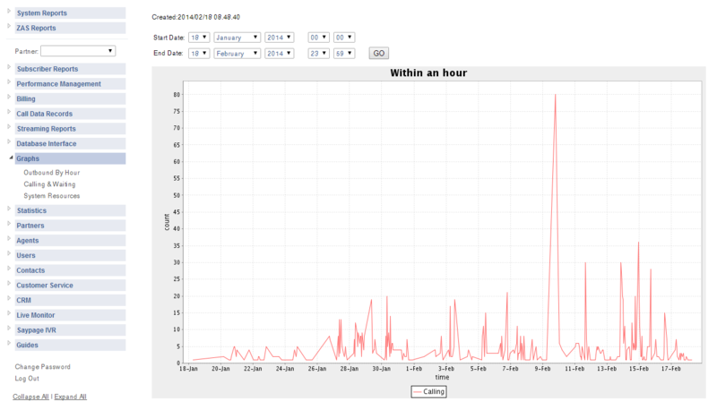Image resolution: width=717 pixels, height=410 pixels.
Task: Click the GO button
Action: [378, 54]
